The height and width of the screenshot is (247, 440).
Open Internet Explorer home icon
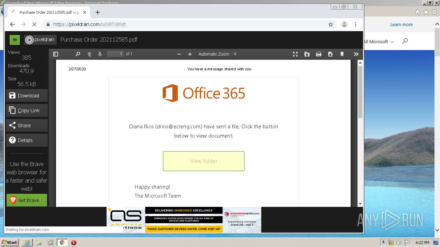click(x=417, y=12)
